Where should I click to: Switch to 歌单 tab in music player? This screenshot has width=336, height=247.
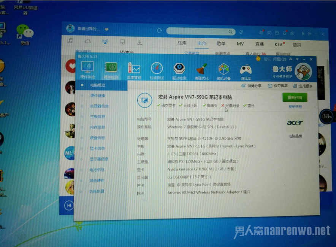pos(221,44)
